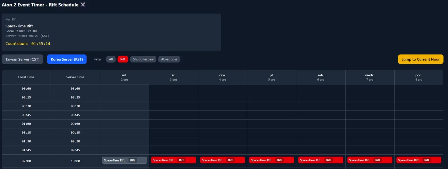The height and width of the screenshot is (169, 448).
Task: Select the wt. 2 gru column header
Action: 124,77
